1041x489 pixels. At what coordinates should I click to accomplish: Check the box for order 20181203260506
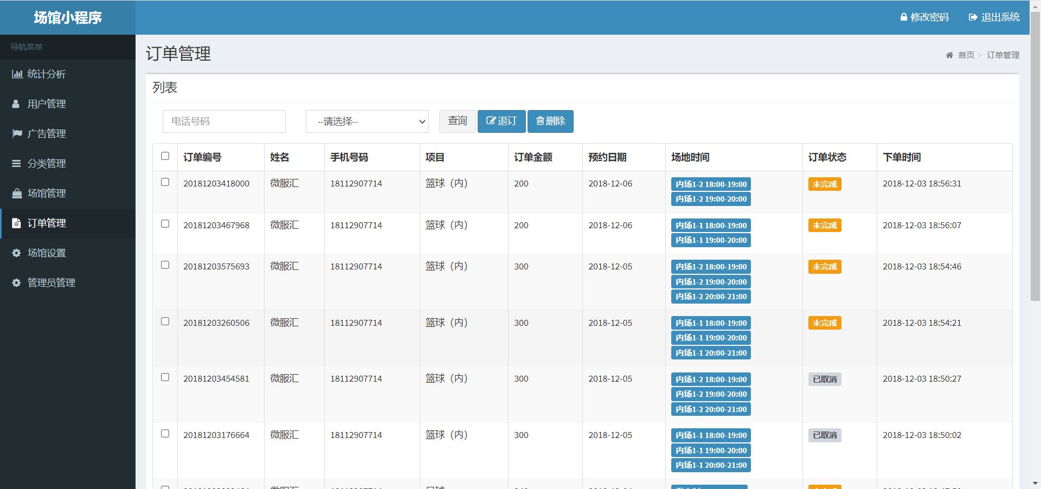coord(165,321)
